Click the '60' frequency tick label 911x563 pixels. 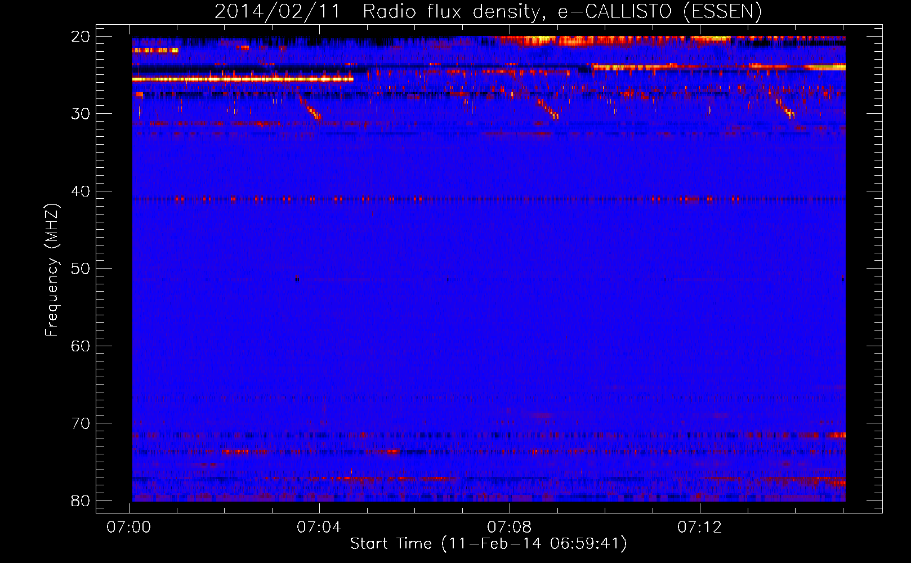click(81, 346)
